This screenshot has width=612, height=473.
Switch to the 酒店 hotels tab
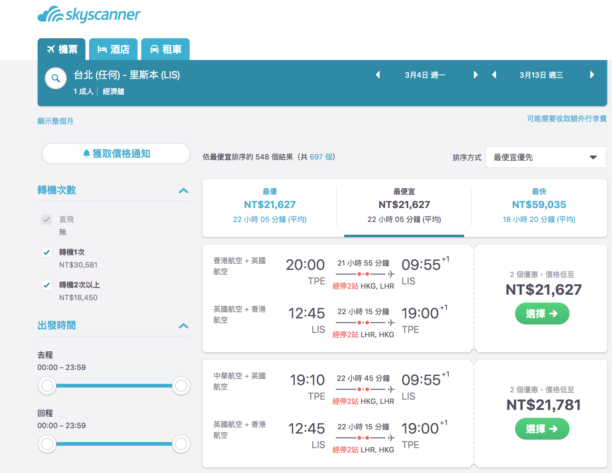tap(113, 49)
